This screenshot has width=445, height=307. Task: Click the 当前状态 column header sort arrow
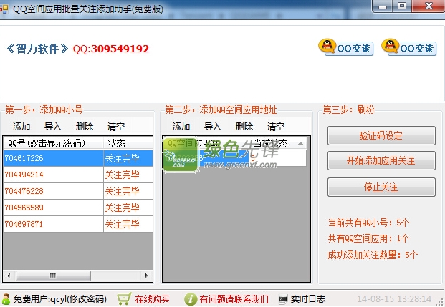click(x=300, y=144)
